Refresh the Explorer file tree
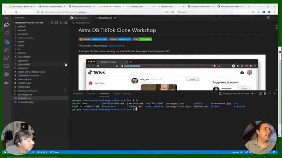The width and height of the screenshot is (282, 158). 61,23
